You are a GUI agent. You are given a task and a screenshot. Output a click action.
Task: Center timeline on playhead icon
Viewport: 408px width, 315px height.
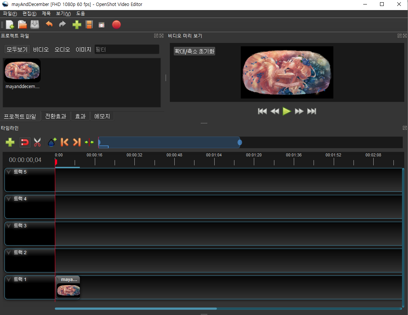tap(89, 142)
